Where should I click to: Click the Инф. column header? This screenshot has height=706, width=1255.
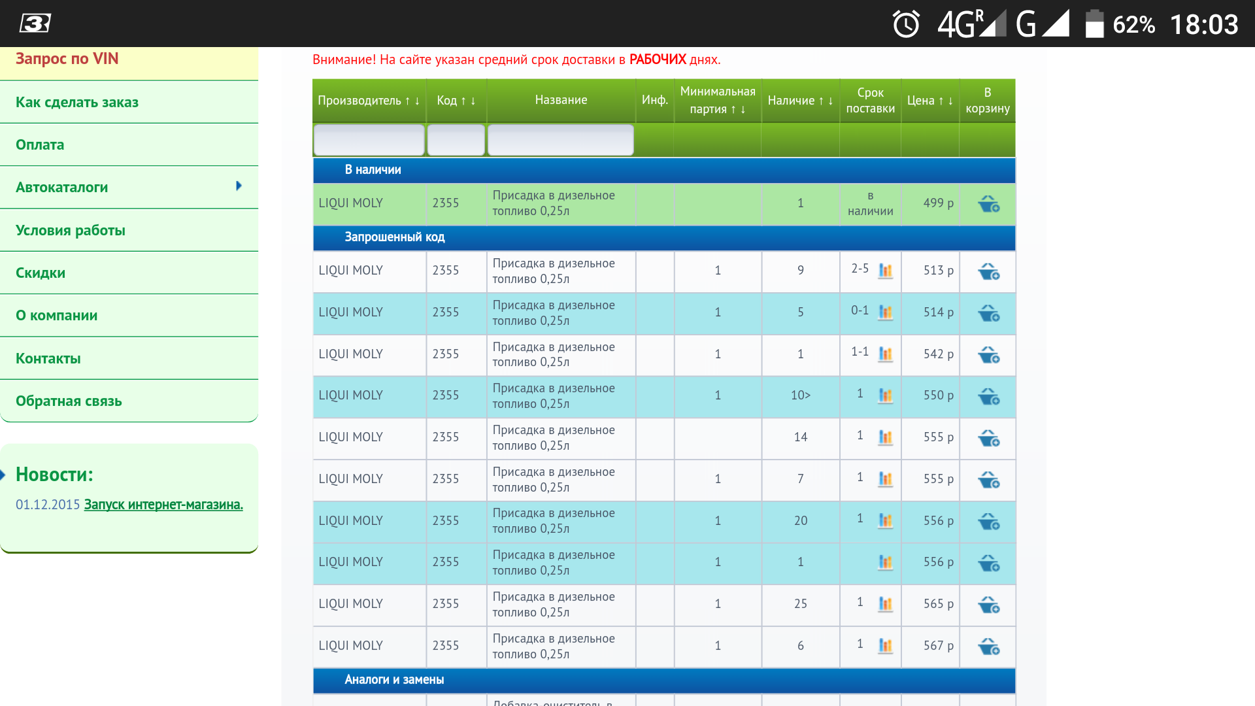[654, 100]
